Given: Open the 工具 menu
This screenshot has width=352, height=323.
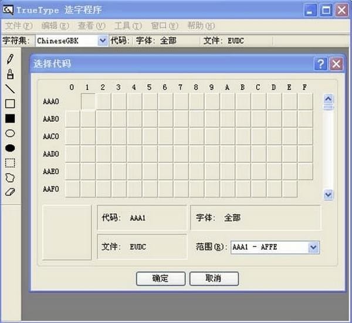Looking at the screenshot, I should tap(127, 26).
